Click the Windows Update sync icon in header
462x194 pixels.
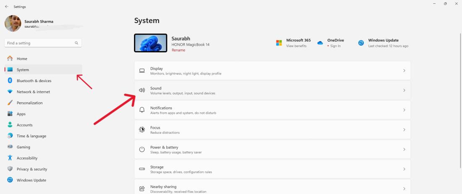(x=361, y=43)
